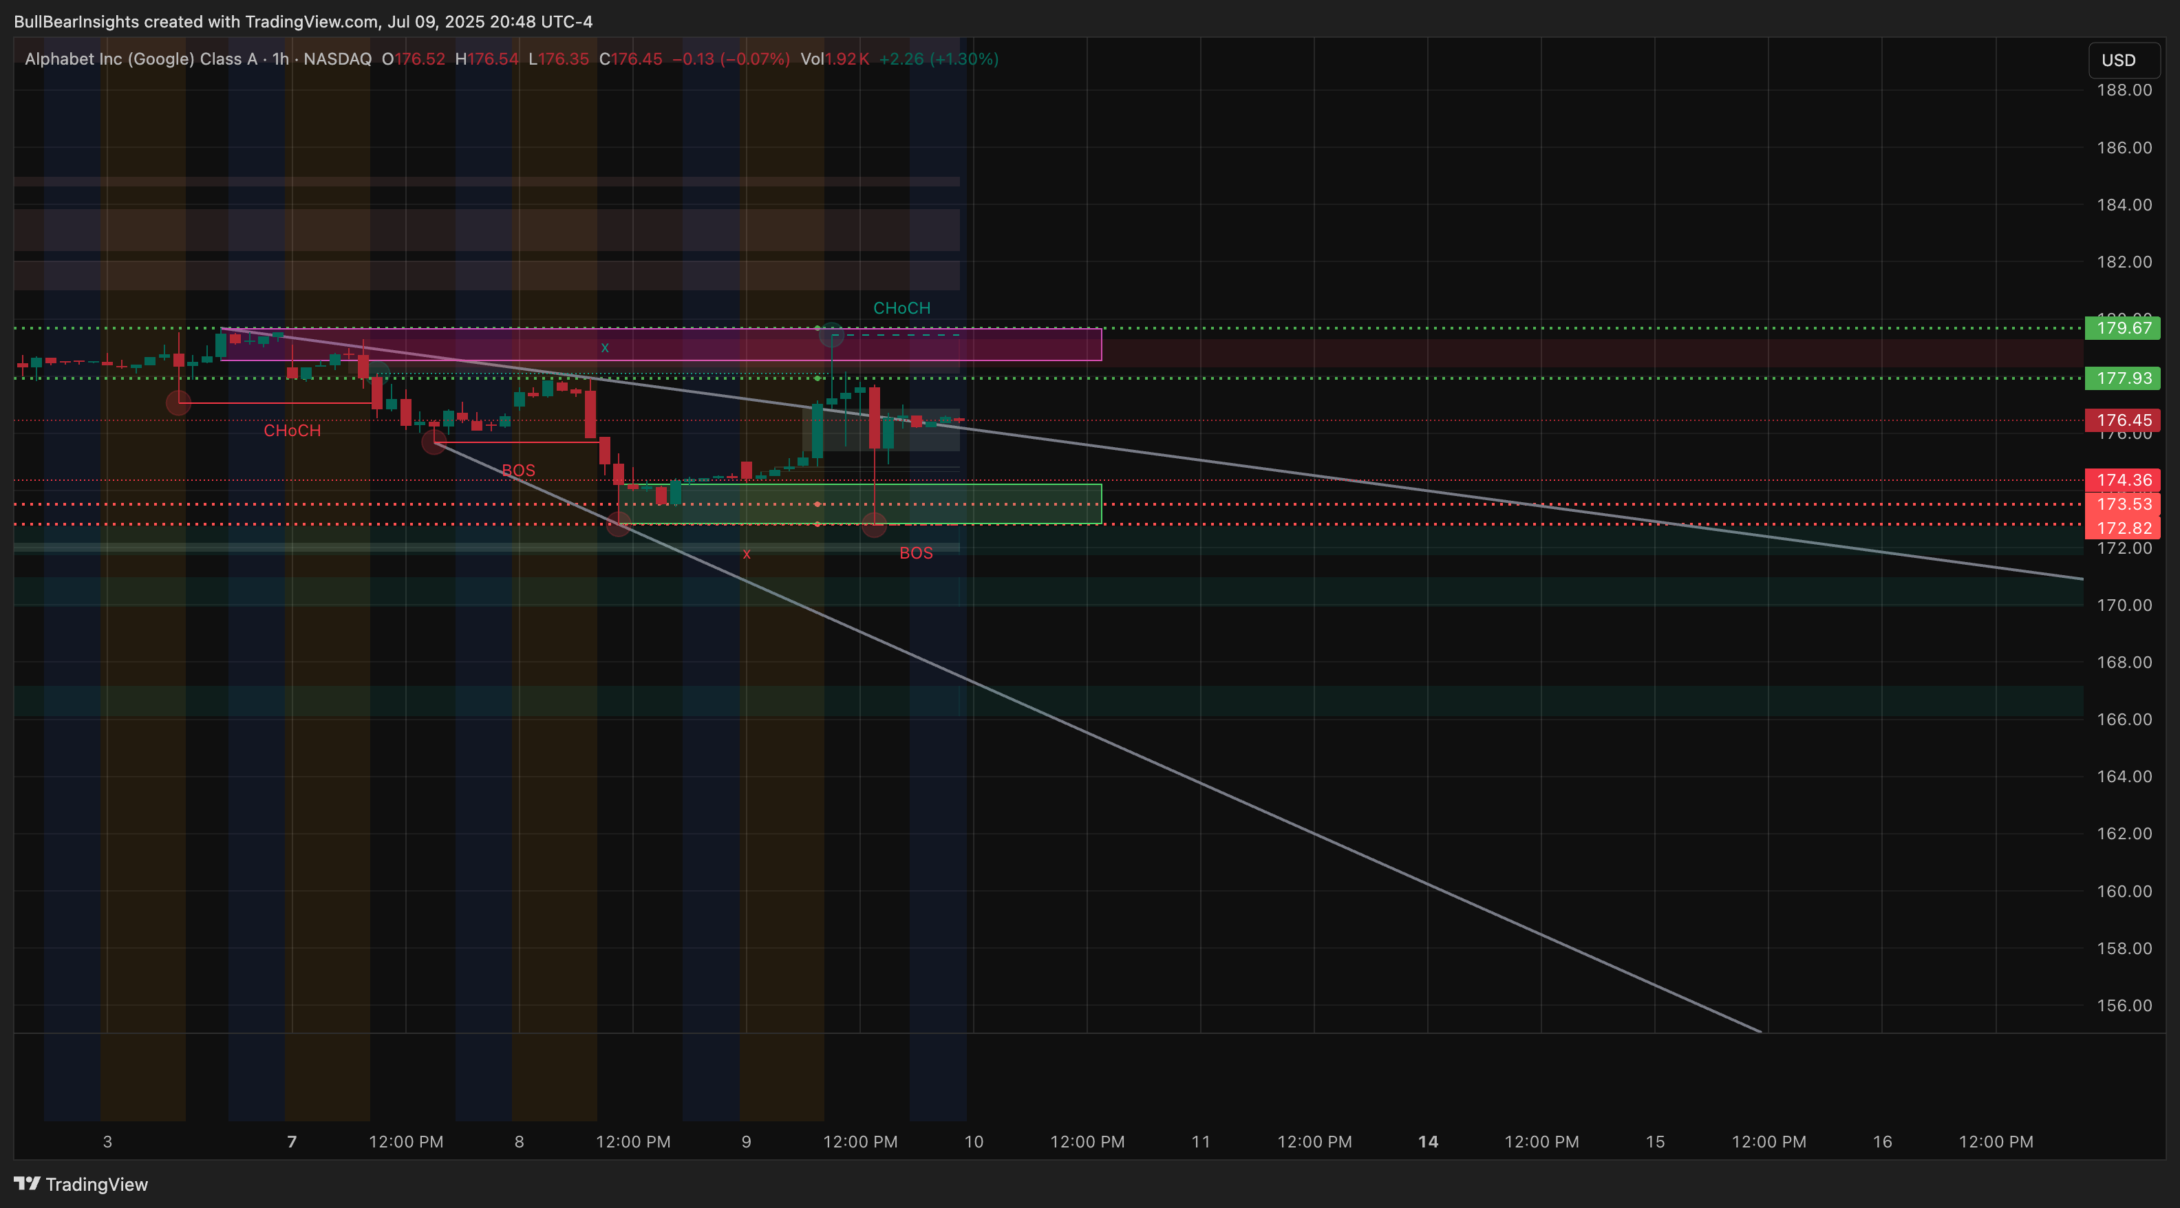
Task: Click the 184.00 price axis label
Action: point(2124,205)
